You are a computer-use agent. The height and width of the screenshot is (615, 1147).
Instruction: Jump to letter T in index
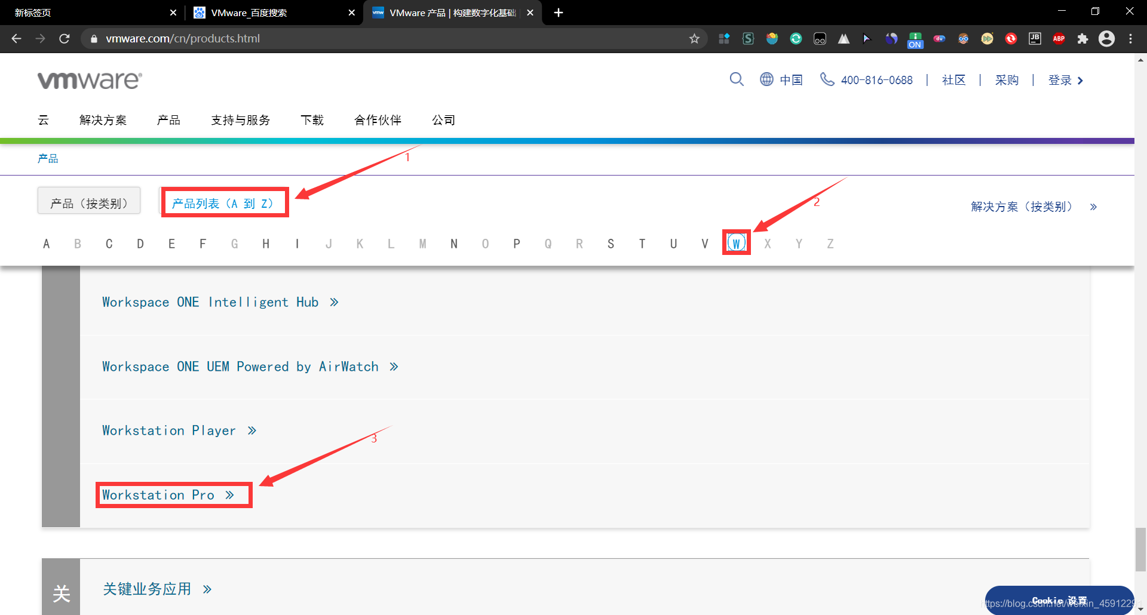point(642,244)
